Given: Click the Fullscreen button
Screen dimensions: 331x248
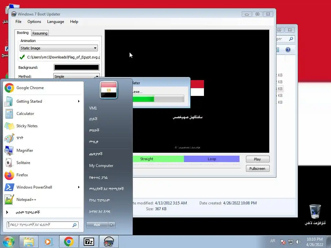Looking at the screenshot, I should tap(258, 169).
